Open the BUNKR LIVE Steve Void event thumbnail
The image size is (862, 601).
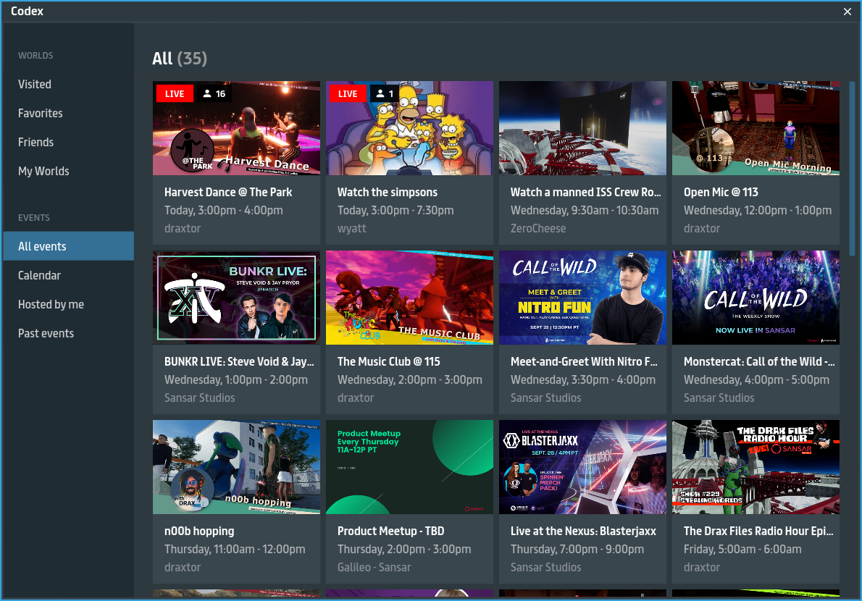pyautogui.click(x=236, y=297)
